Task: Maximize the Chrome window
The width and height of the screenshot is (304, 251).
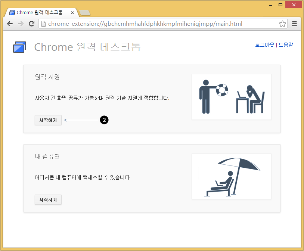Action: (280, 4)
